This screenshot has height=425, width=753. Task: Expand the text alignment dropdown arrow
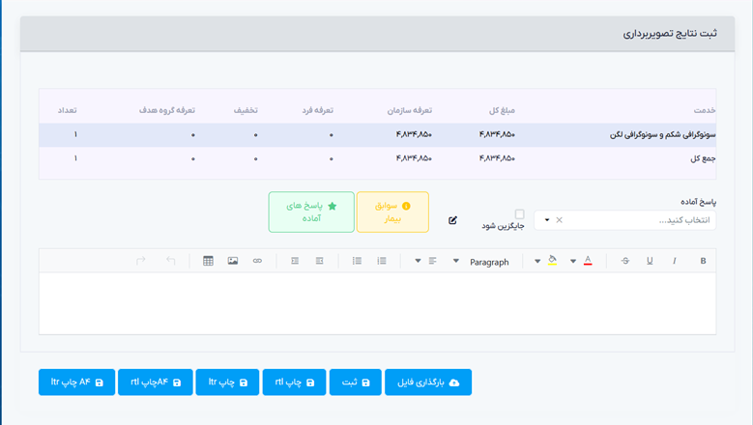point(418,261)
